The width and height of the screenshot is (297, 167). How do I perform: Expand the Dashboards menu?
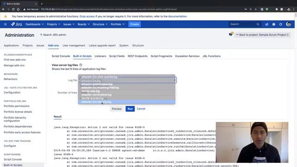click(34, 24)
